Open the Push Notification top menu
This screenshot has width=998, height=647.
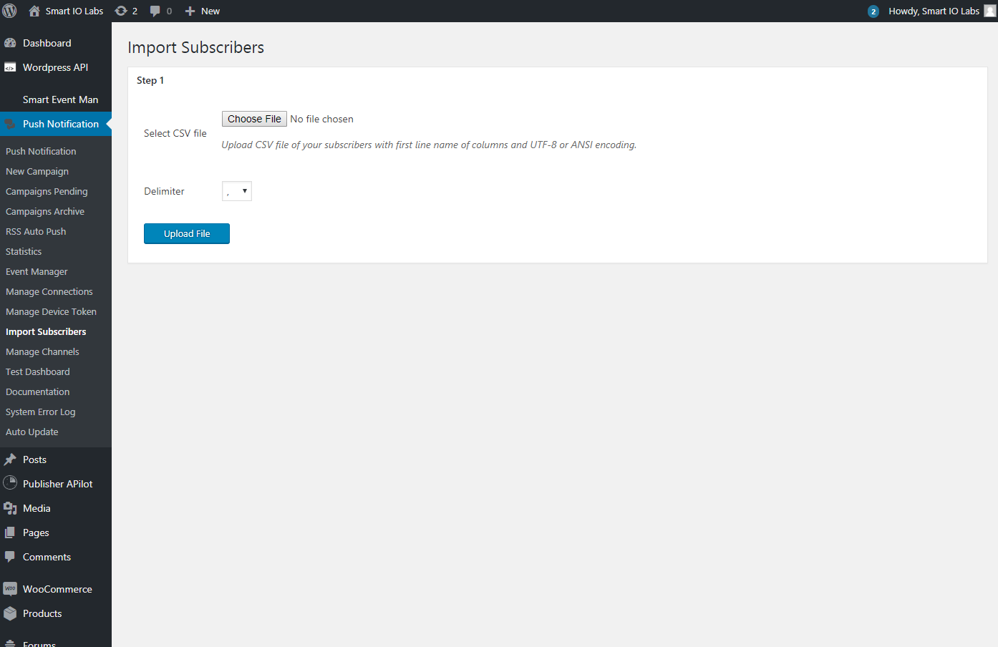click(56, 124)
